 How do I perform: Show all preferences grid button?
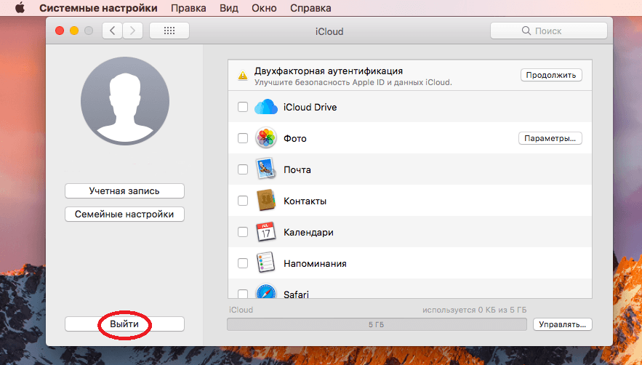169,31
